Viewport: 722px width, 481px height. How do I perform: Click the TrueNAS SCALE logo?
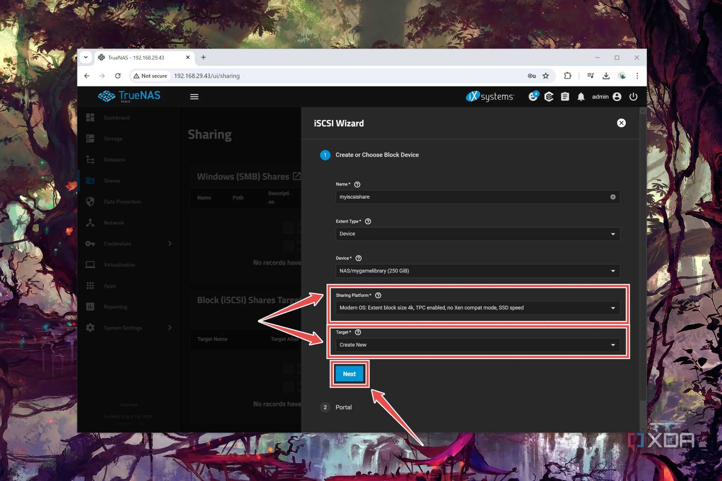[129, 96]
